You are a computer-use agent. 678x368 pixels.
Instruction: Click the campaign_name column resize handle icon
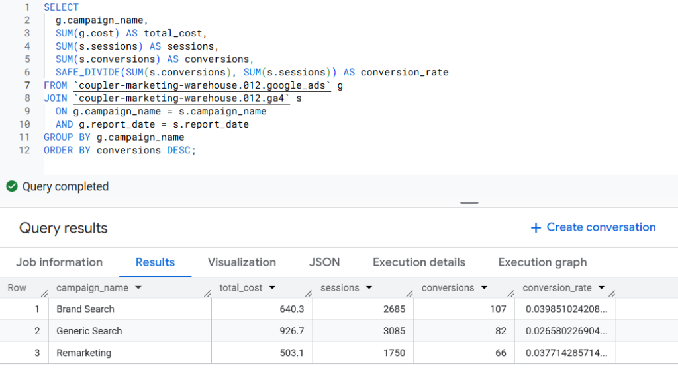(207, 293)
